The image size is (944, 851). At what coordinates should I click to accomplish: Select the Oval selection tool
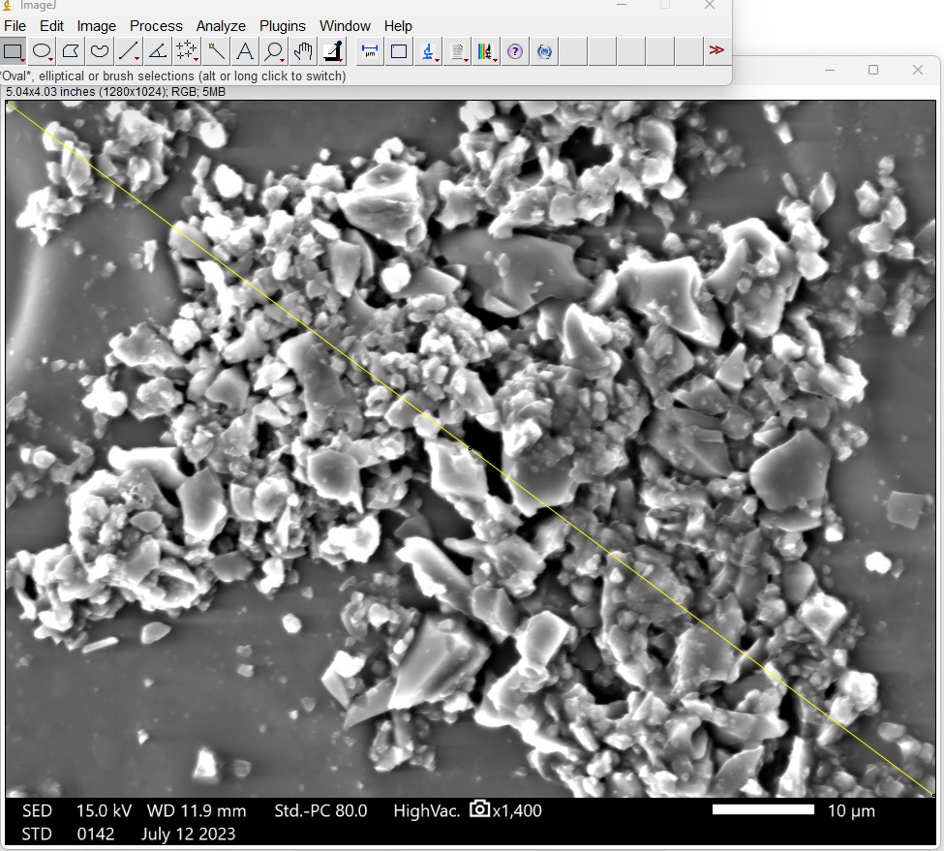pos(42,51)
